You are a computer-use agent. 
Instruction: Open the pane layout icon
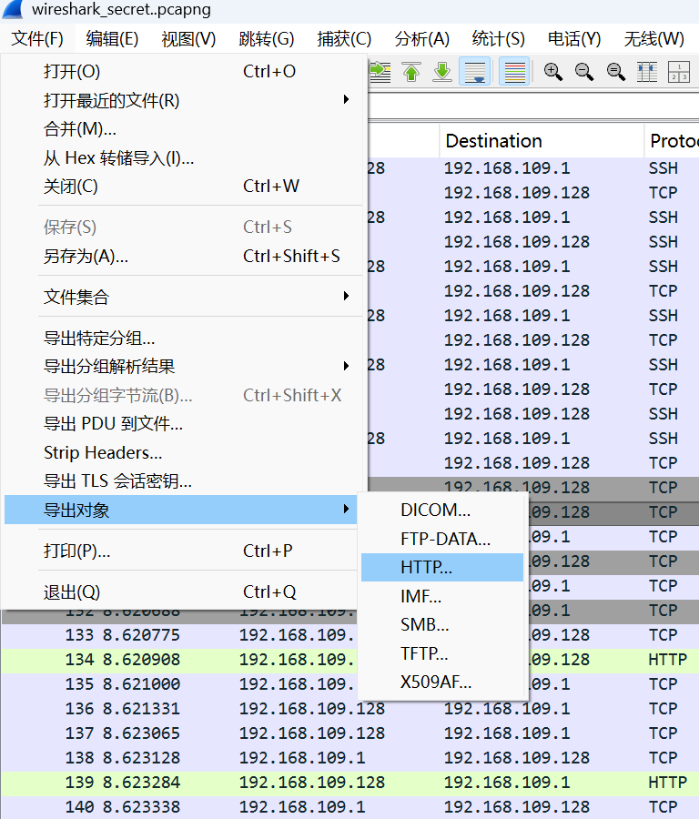[x=679, y=72]
